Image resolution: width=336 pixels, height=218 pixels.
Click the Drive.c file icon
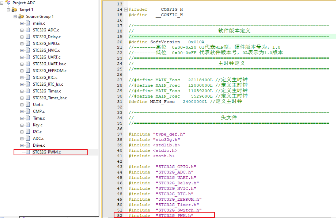tap(28, 145)
